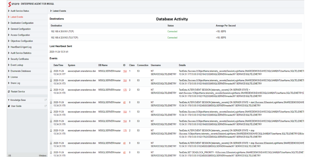Click ID 164 link in 13:34:31.173 row
Screen dimensions: 311x157
tap(125, 81)
